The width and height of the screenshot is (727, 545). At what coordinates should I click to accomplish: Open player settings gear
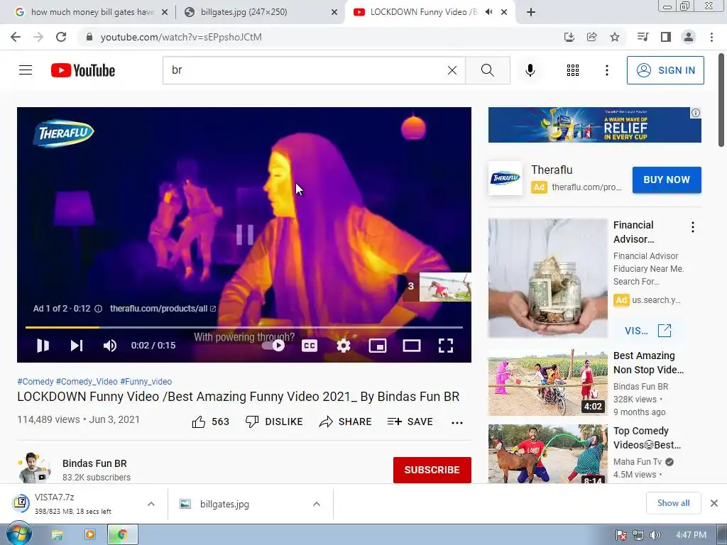coord(344,346)
